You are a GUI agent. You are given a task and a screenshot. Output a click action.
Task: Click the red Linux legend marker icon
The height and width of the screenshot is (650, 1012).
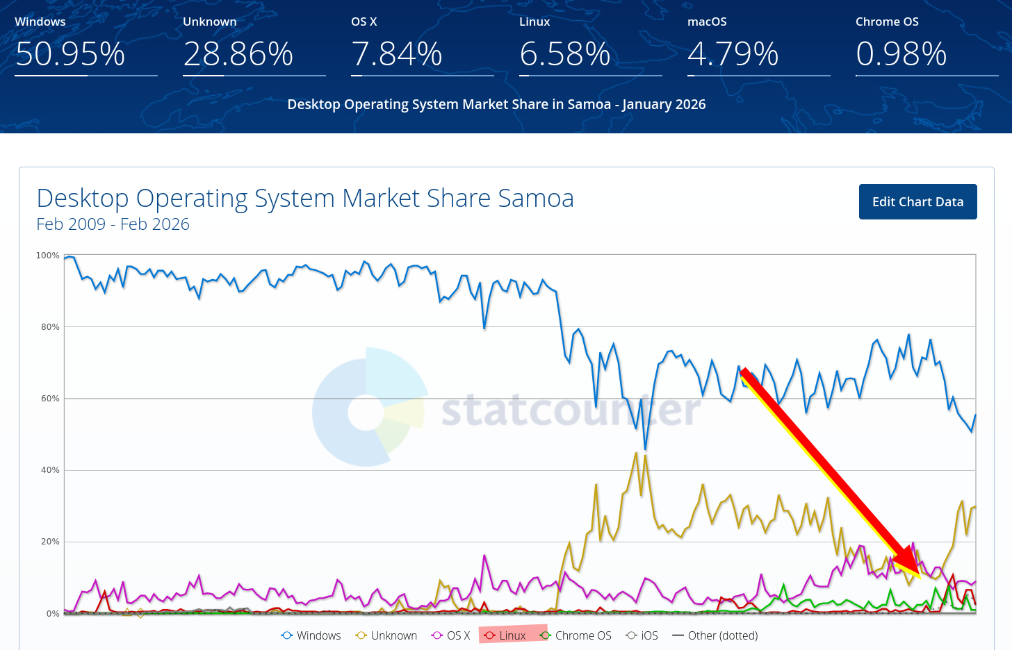click(489, 635)
